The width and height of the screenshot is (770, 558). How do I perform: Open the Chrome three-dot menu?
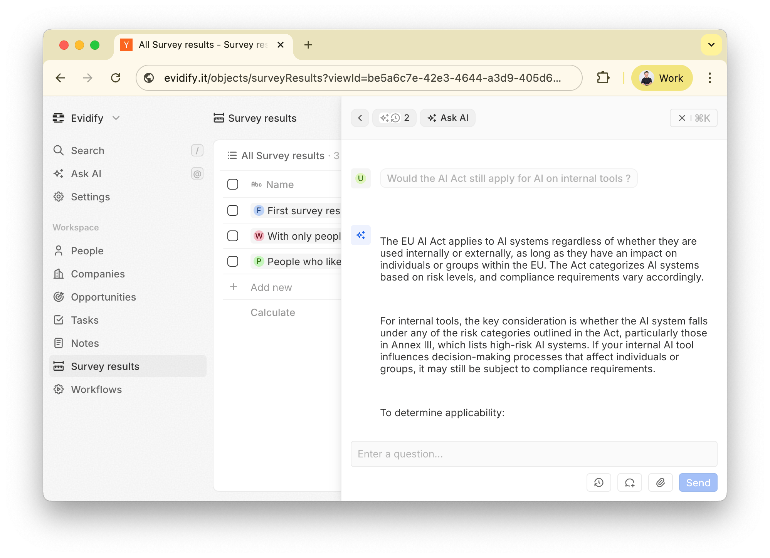pyautogui.click(x=709, y=78)
